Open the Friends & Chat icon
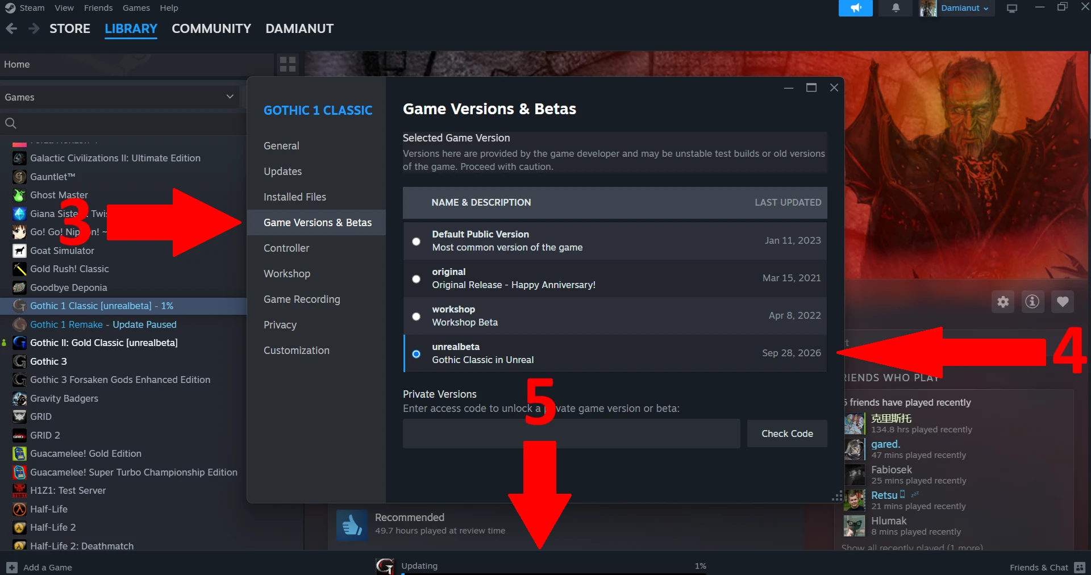1091x575 pixels. (1080, 567)
